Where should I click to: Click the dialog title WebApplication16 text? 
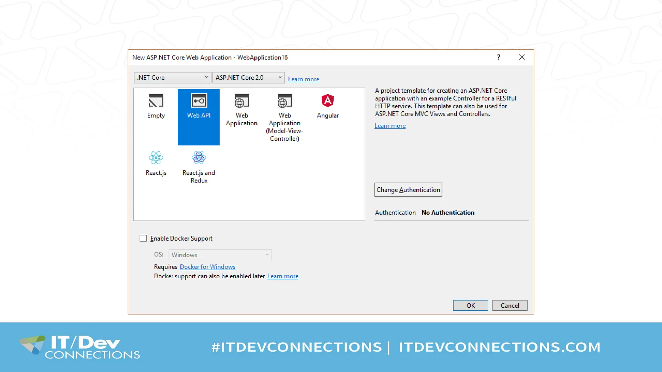point(262,57)
